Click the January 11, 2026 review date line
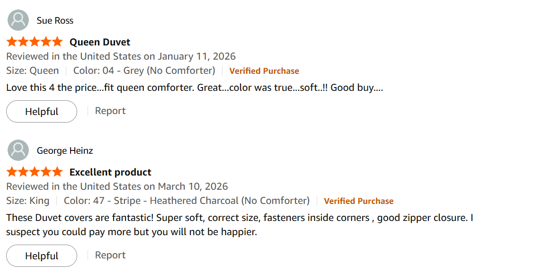 [121, 57]
